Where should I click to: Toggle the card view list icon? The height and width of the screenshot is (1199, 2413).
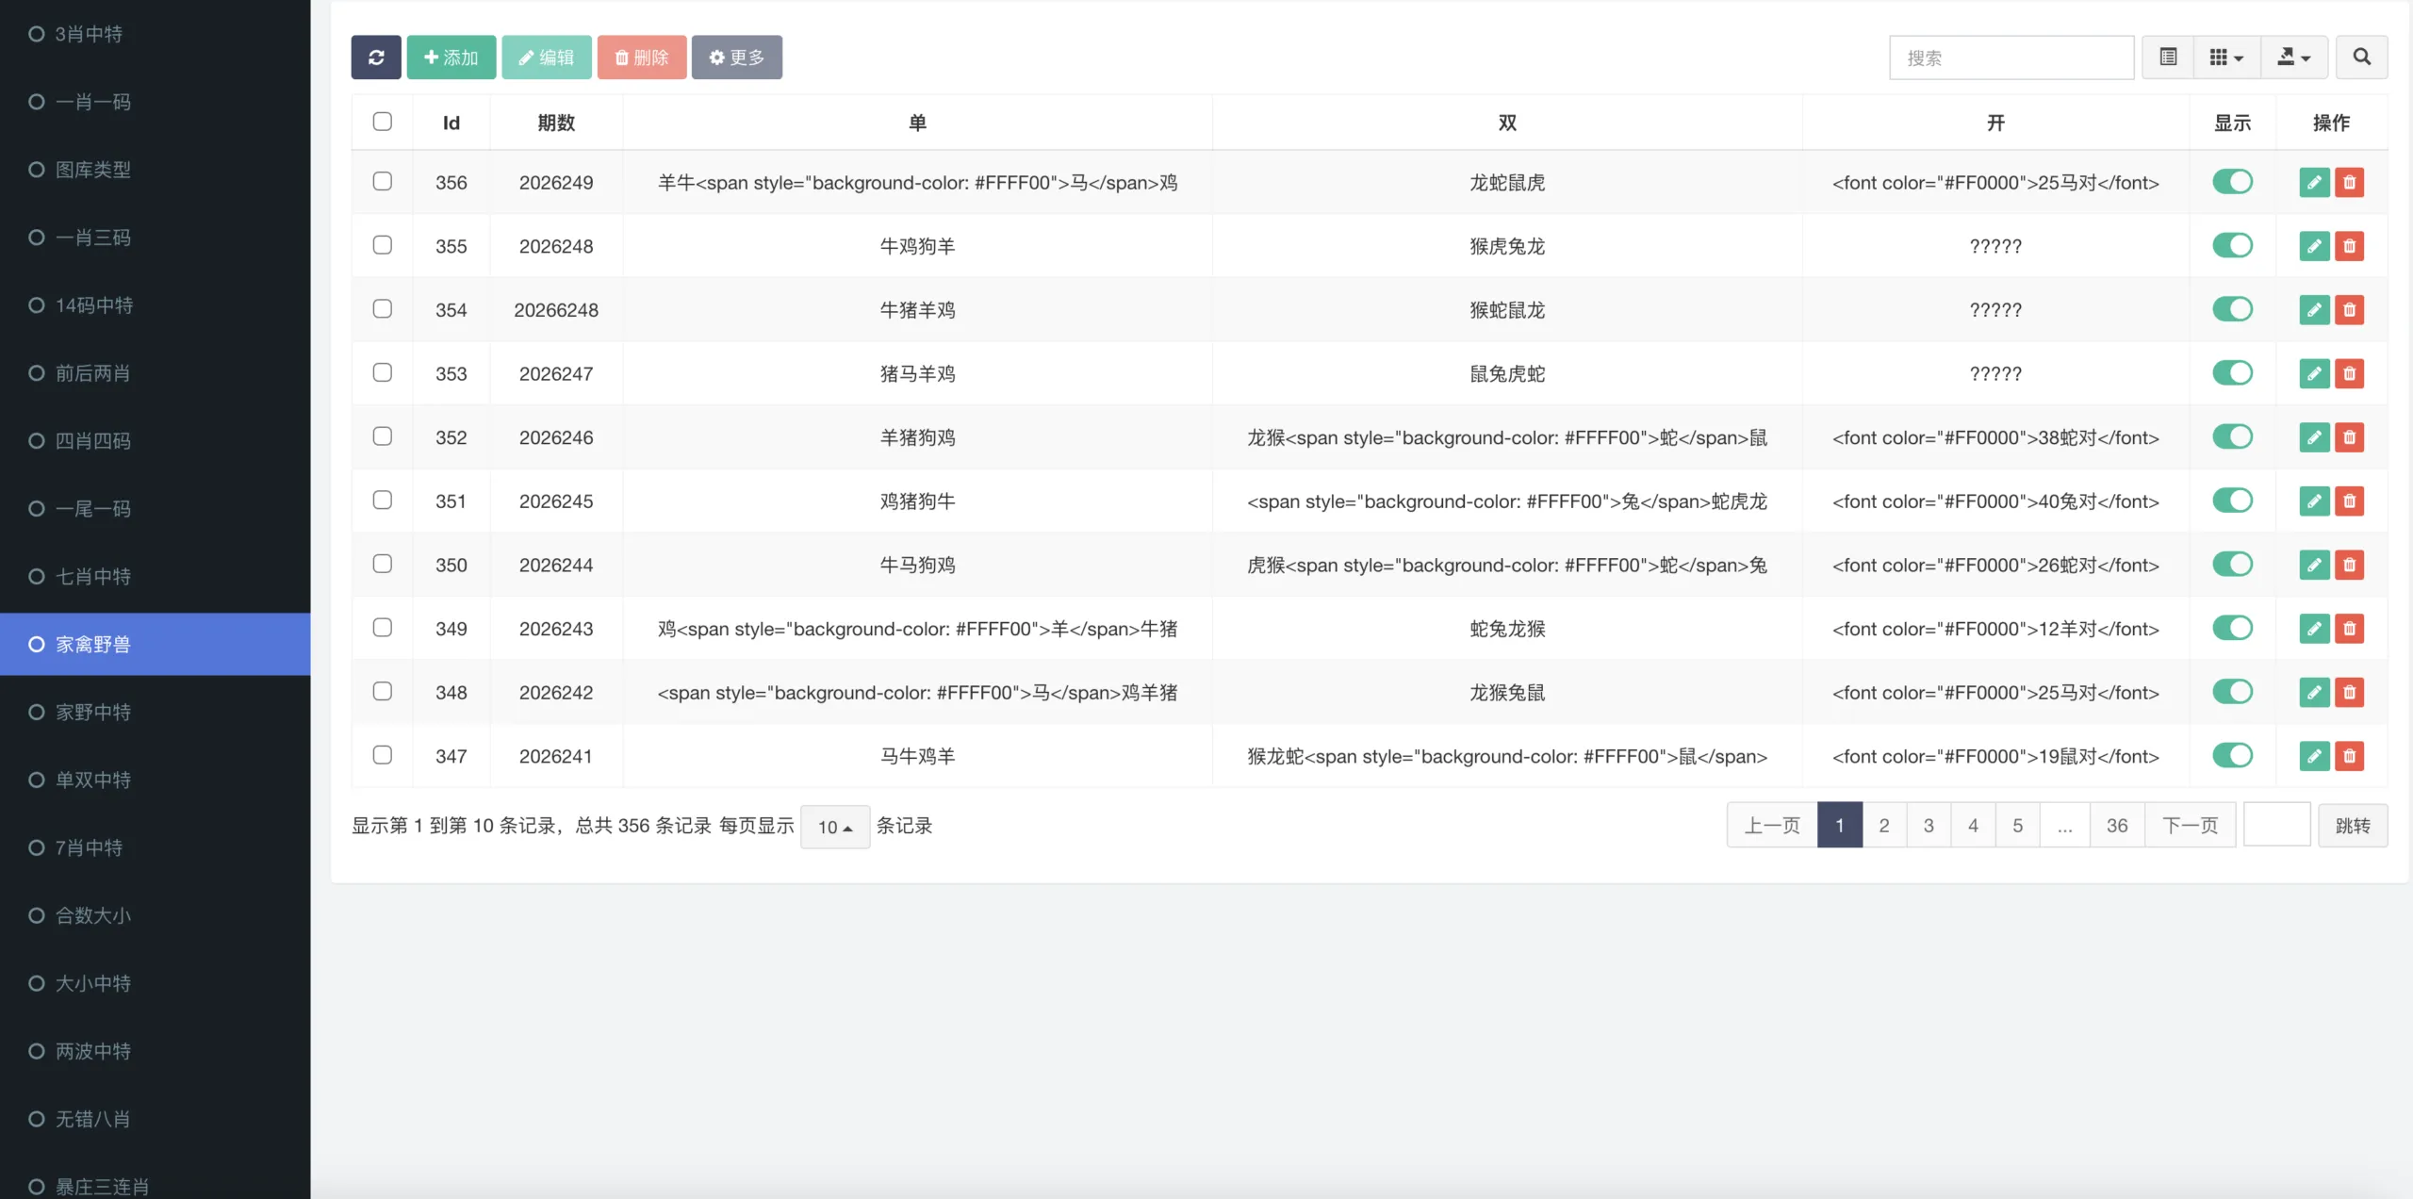[2168, 57]
